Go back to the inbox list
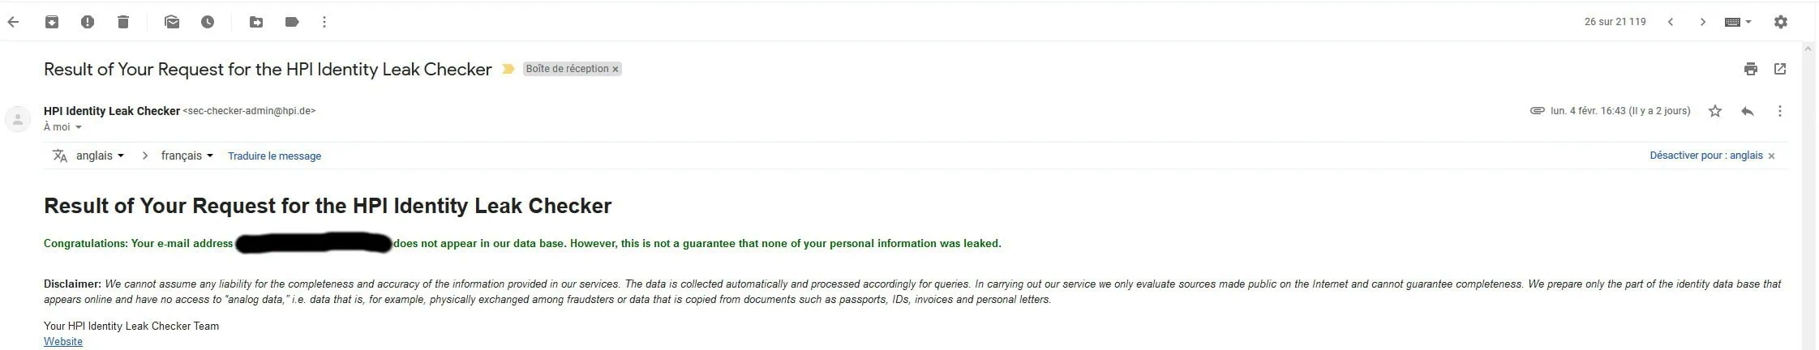Image resolution: width=1819 pixels, height=350 pixels. click(x=13, y=22)
